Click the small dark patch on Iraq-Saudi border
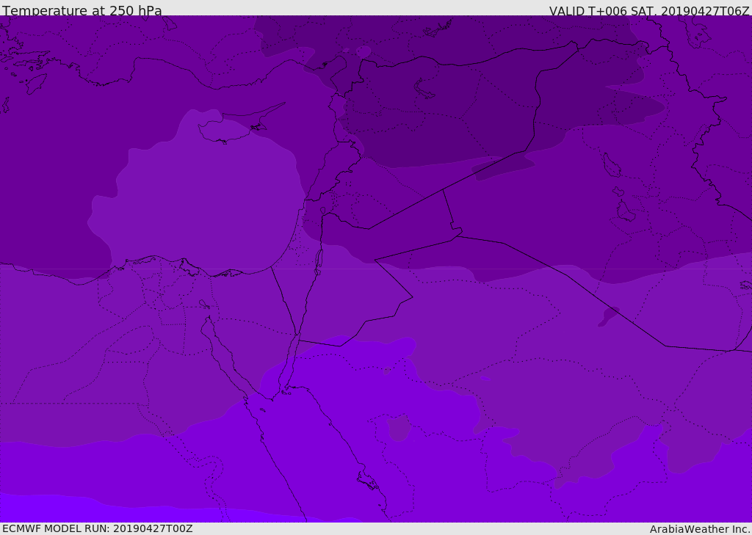This screenshot has width=752, height=535. click(609, 316)
